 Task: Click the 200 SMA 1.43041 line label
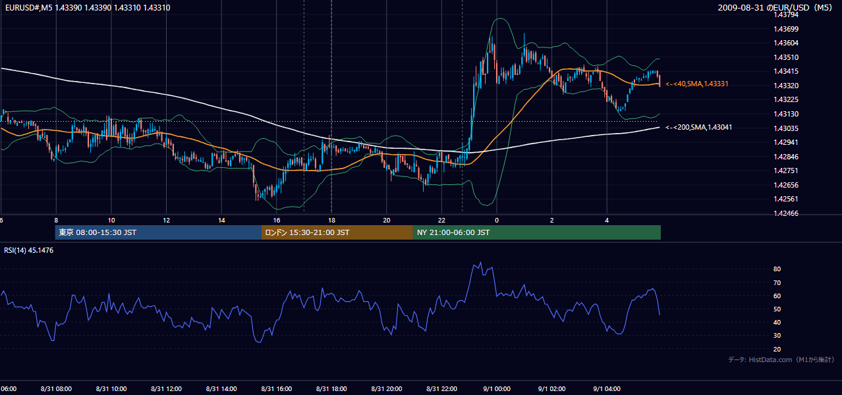tap(698, 127)
